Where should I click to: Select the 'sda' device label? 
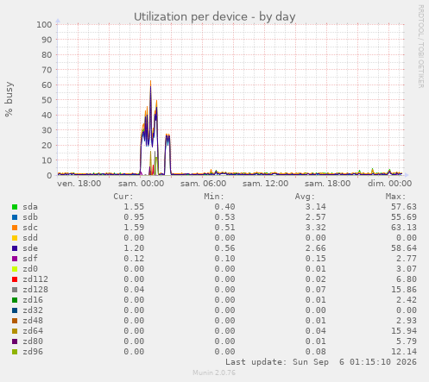(x=30, y=207)
